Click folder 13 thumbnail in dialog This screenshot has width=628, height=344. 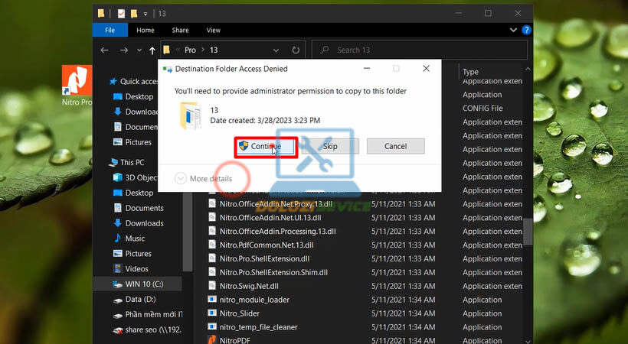[190, 115]
